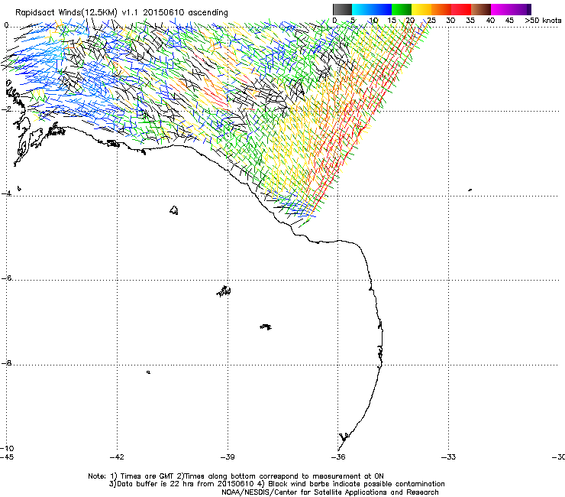Click the blue 10-15 knots legend color
This screenshot has width=565, height=497.
point(382,9)
